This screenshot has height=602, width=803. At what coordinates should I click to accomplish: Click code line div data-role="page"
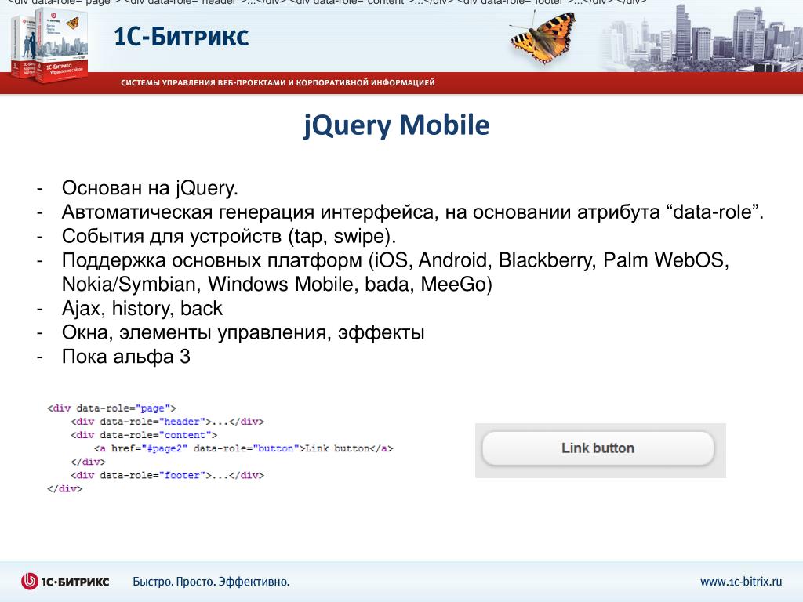(x=111, y=408)
